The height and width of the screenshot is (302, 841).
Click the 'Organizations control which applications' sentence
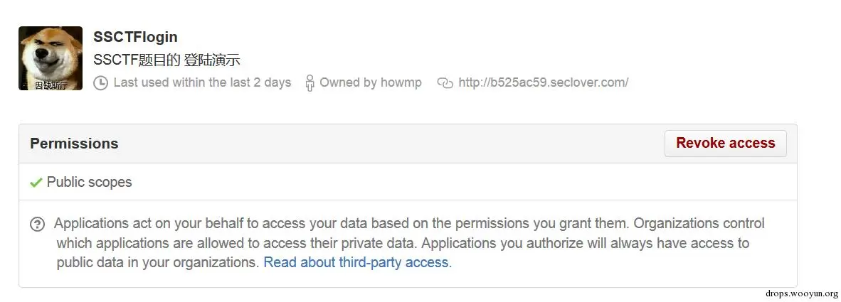point(411,233)
